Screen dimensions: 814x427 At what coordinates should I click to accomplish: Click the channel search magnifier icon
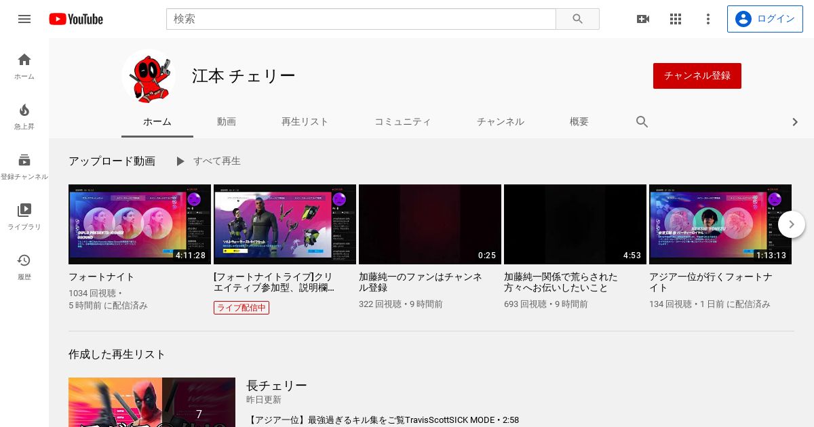pos(642,122)
